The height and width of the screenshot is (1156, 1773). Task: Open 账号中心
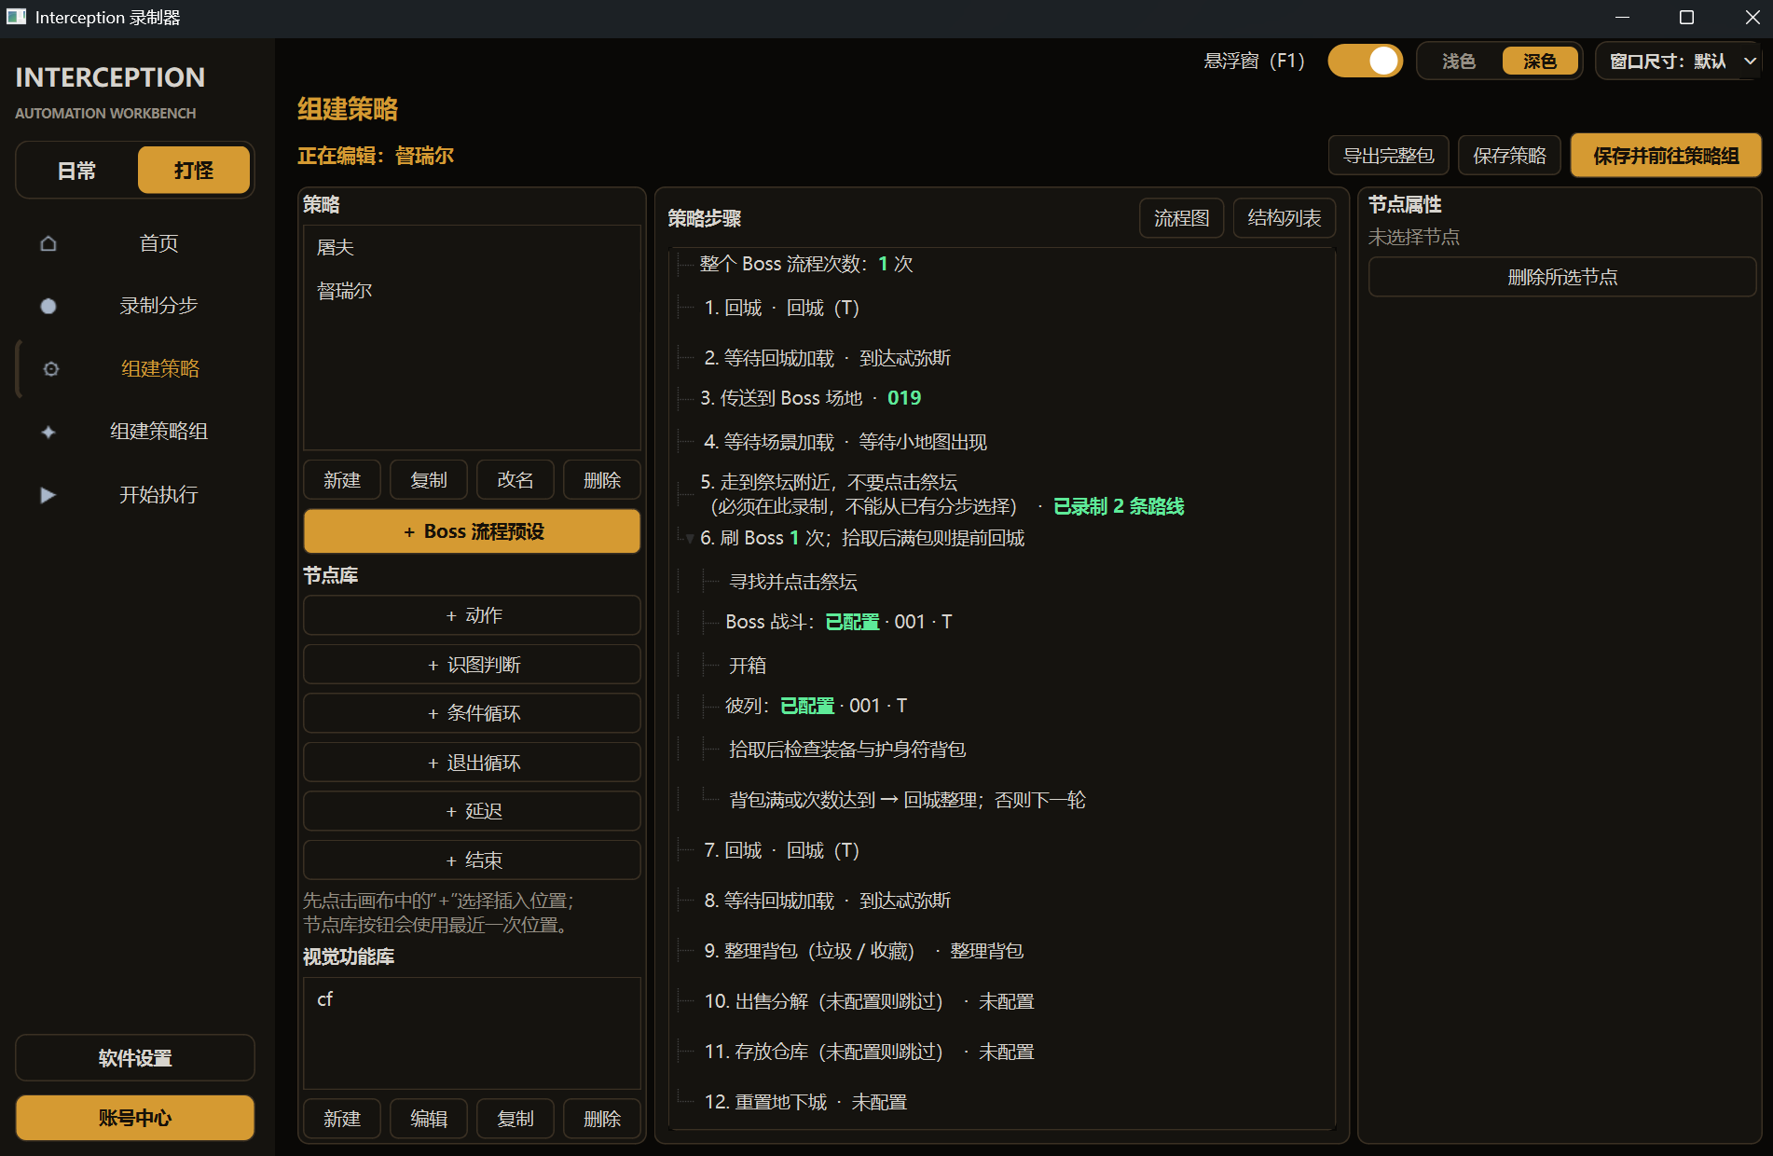pos(135,1118)
